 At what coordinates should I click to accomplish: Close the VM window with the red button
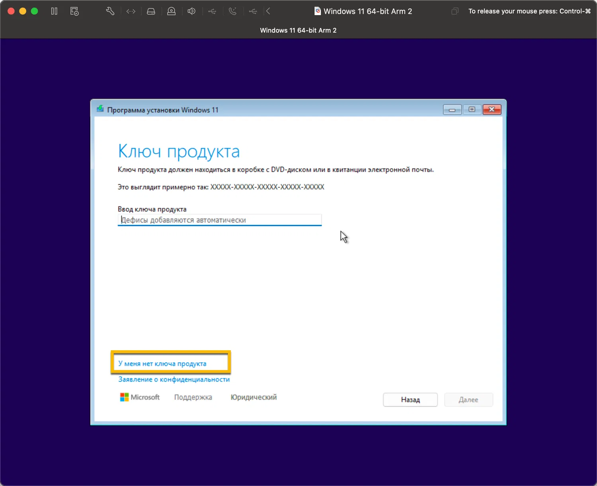(x=11, y=11)
